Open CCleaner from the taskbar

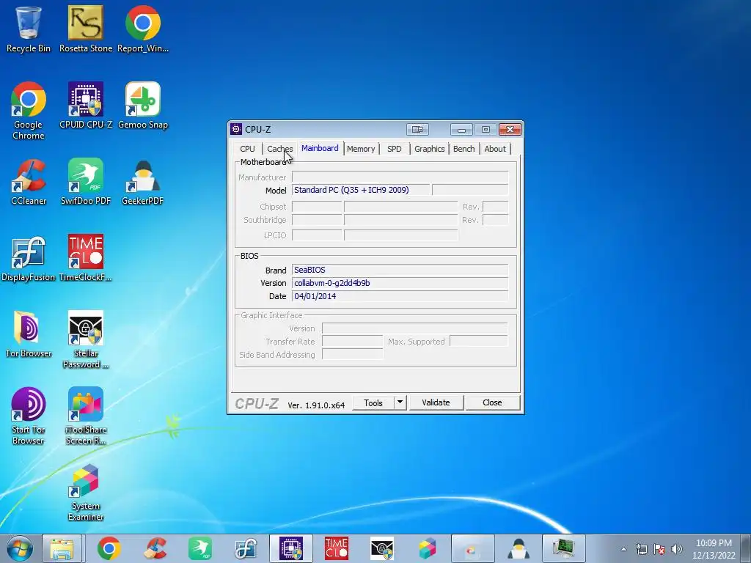point(155,548)
